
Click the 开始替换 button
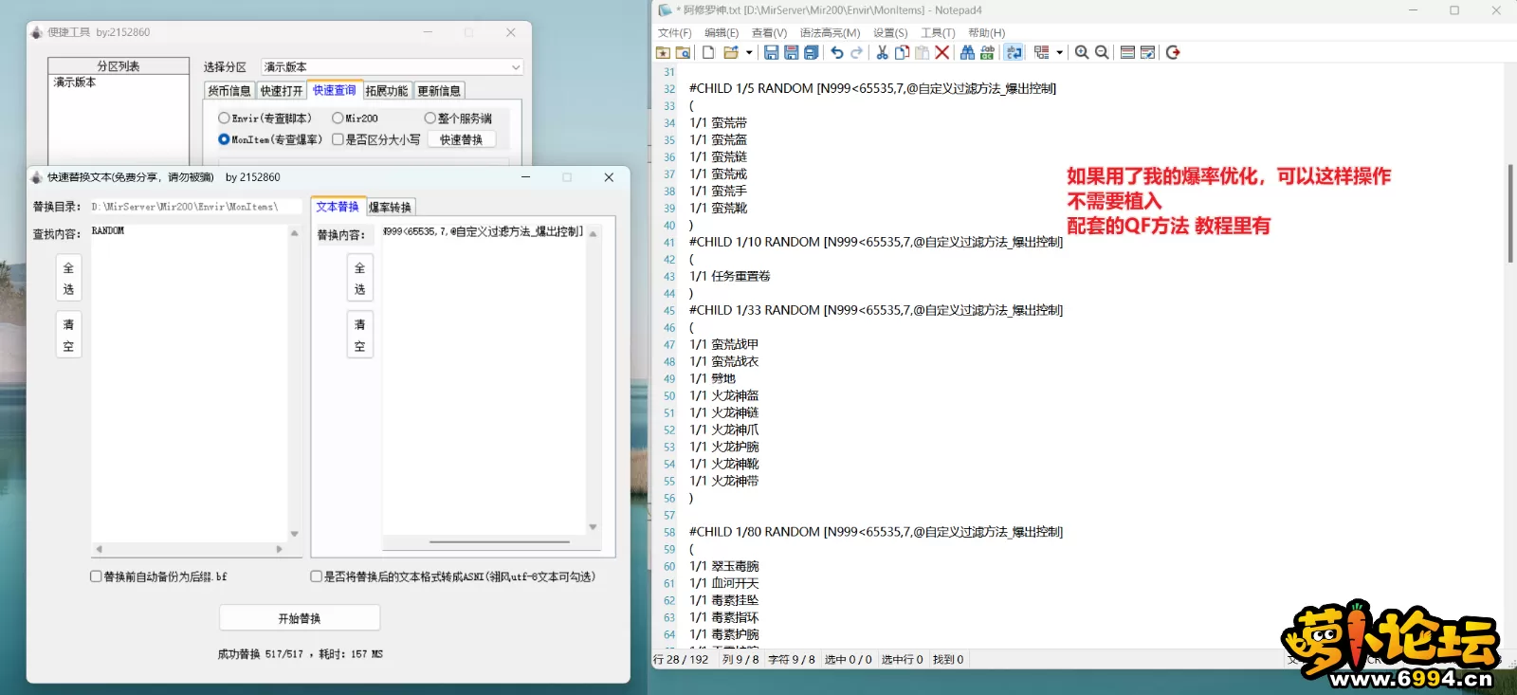(x=300, y=618)
